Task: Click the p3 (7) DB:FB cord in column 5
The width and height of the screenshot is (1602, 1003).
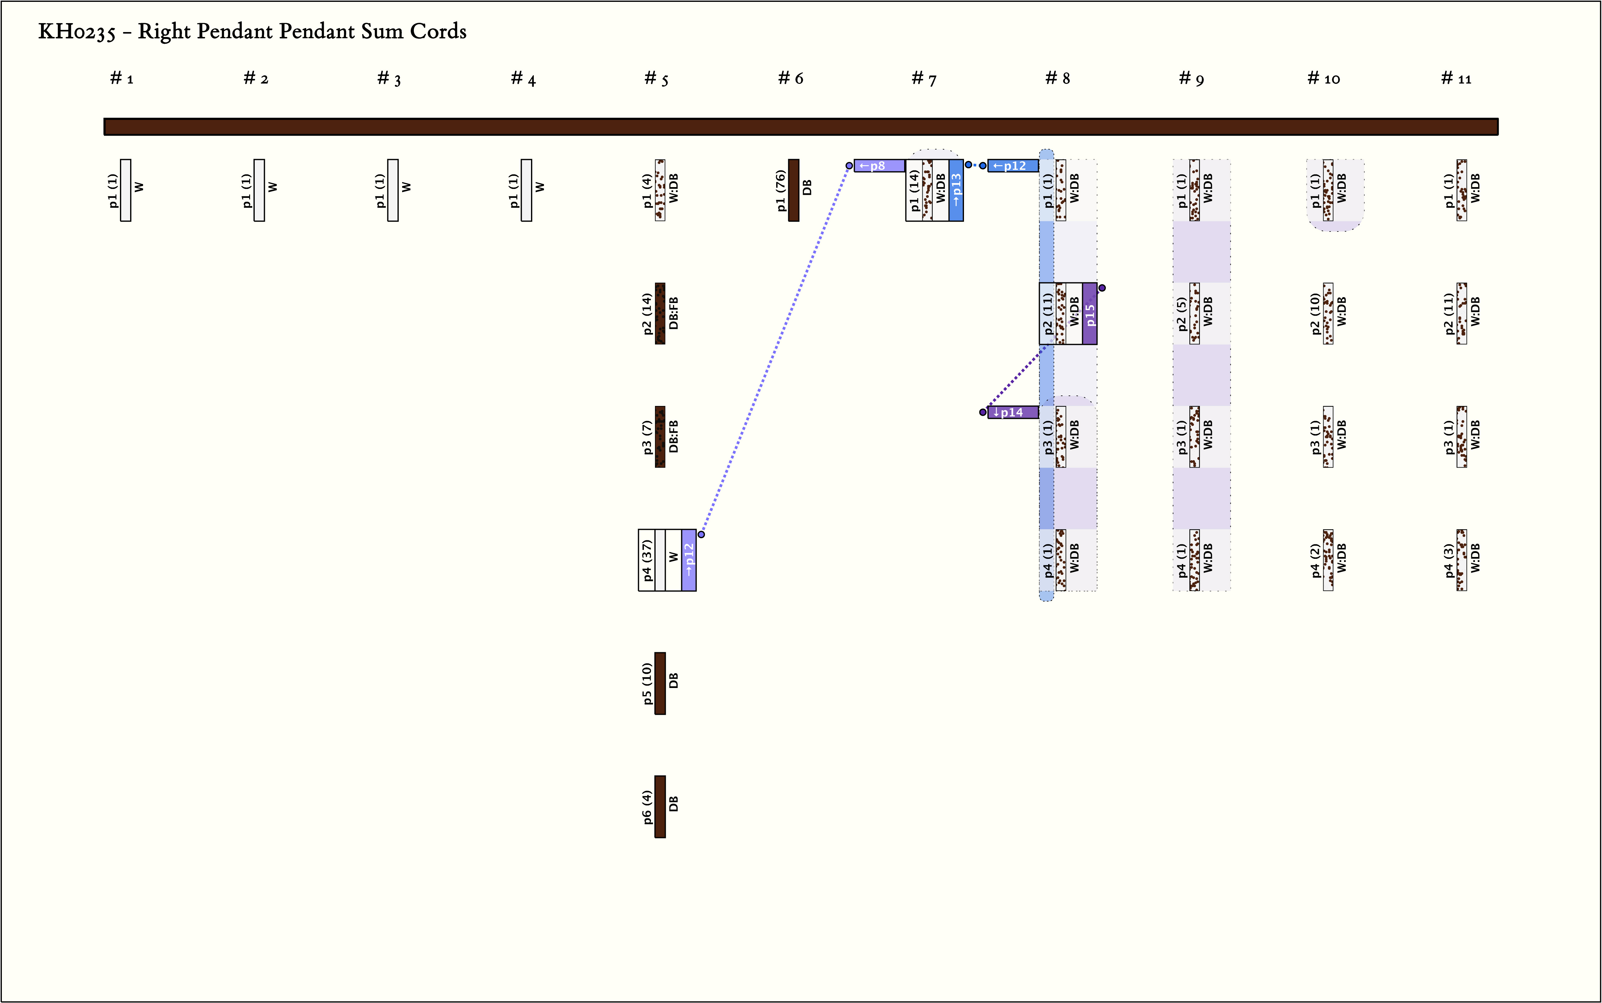Action: pos(660,436)
